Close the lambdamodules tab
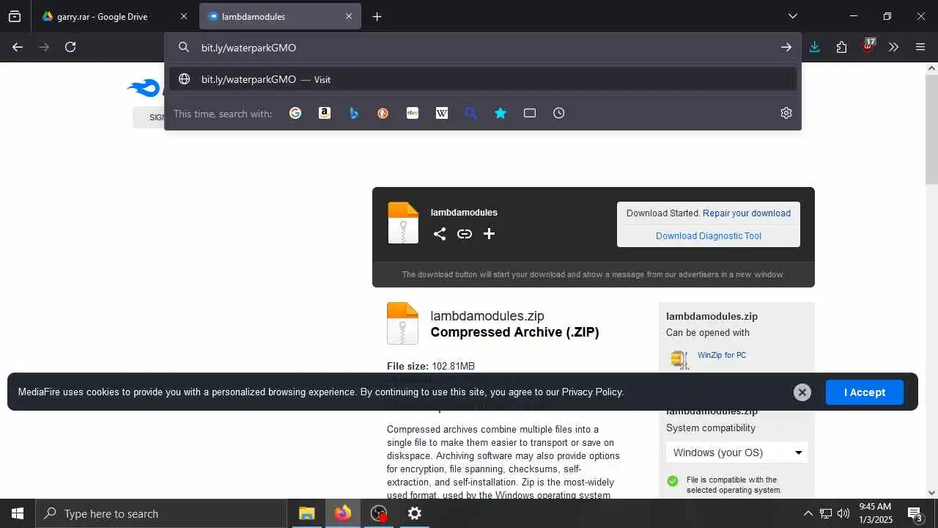Viewport: 938px width, 528px height. 349,16
